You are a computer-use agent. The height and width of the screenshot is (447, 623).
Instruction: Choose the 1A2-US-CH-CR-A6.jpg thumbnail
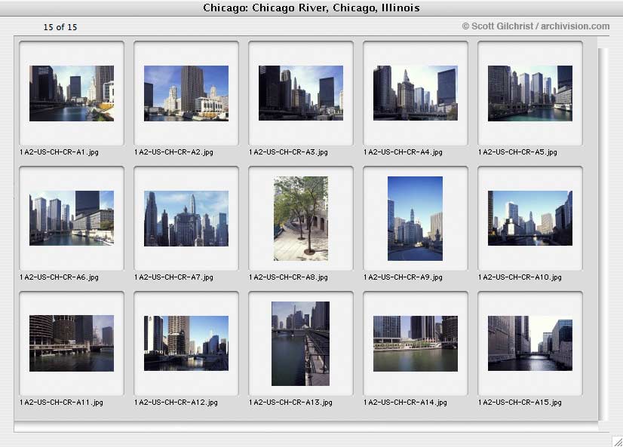72,218
